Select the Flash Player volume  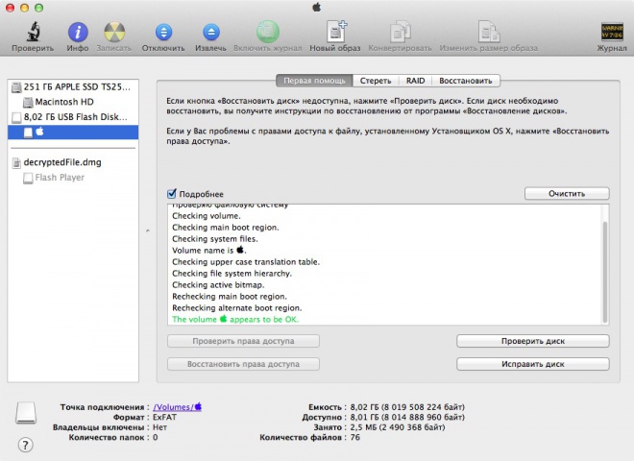pyautogui.click(x=73, y=178)
